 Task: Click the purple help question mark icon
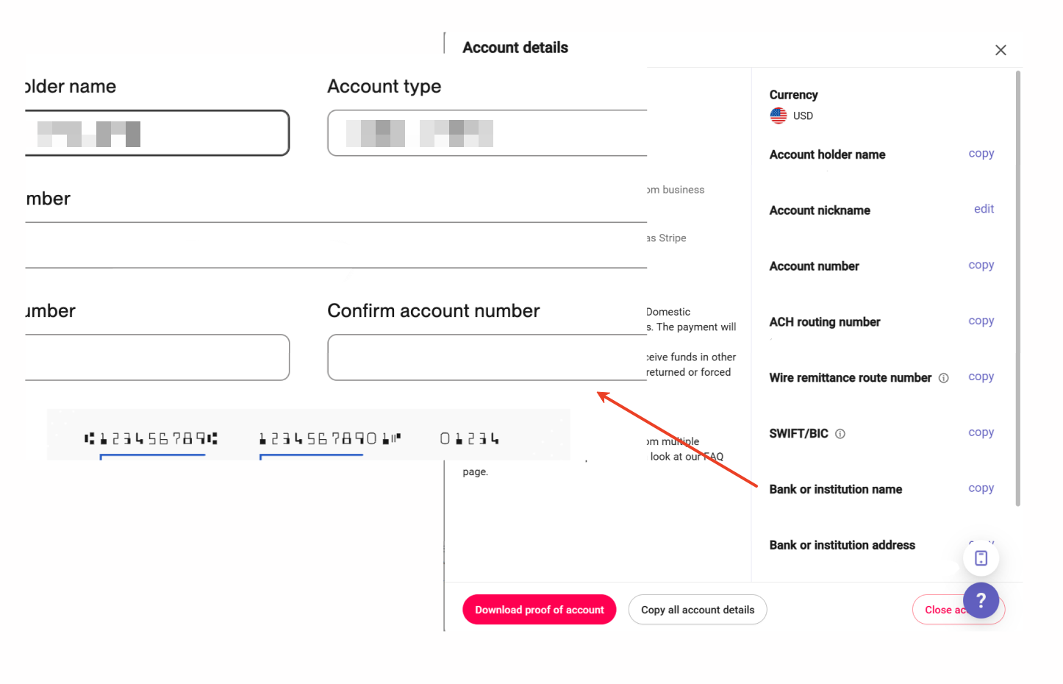(x=981, y=600)
